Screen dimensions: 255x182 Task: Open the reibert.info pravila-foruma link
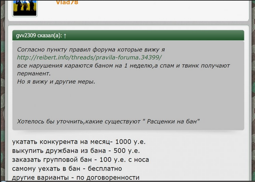coord(89,57)
